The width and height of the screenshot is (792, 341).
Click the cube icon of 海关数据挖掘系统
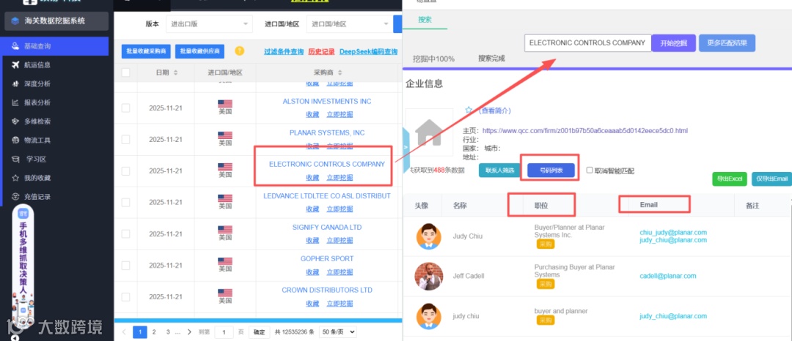[15, 21]
